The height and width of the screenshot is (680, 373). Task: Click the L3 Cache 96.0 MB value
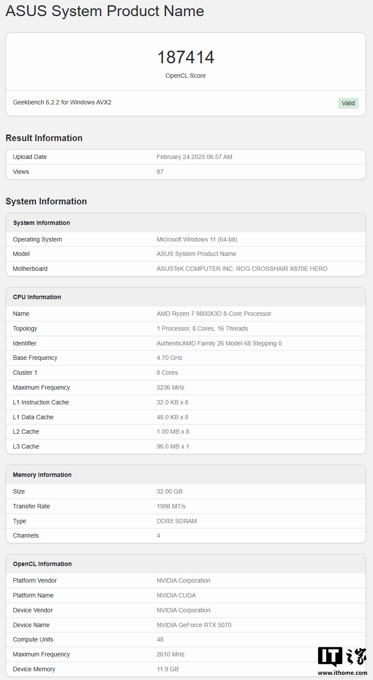coord(173,446)
